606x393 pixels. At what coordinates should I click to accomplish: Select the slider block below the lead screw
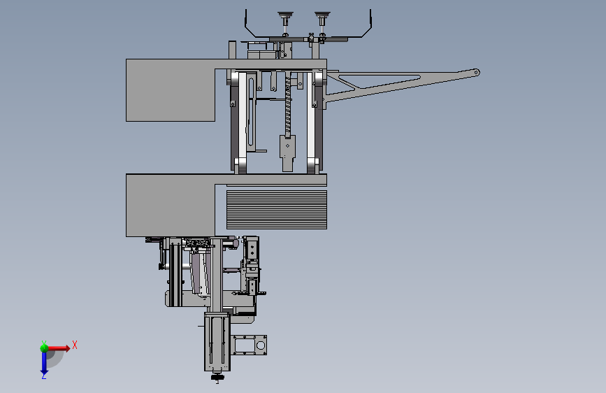[287, 152]
